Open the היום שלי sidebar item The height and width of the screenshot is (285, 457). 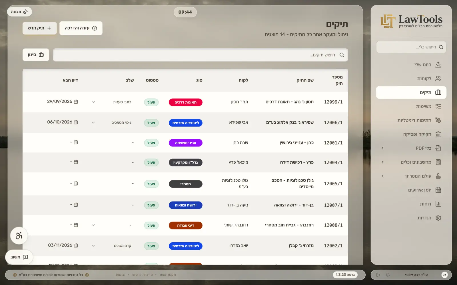(x=411, y=65)
